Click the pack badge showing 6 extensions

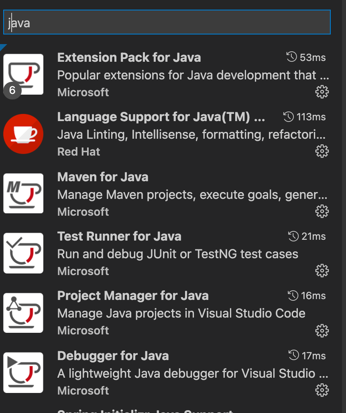point(12,91)
